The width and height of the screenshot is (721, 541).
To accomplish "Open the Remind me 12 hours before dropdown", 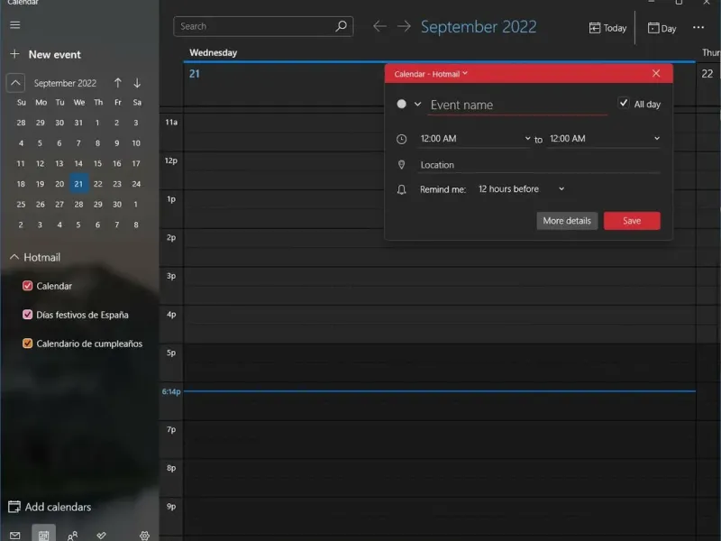I will pos(521,189).
